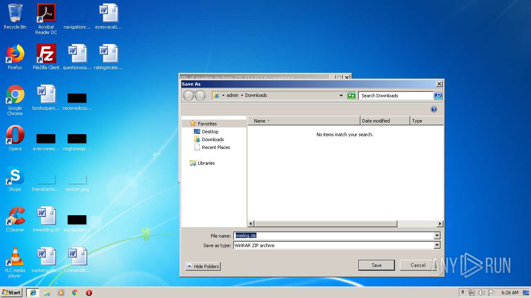Viewport: 531px width, 298px height.
Task: Open VLC media player shortcut
Action: [x=15, y=262]
